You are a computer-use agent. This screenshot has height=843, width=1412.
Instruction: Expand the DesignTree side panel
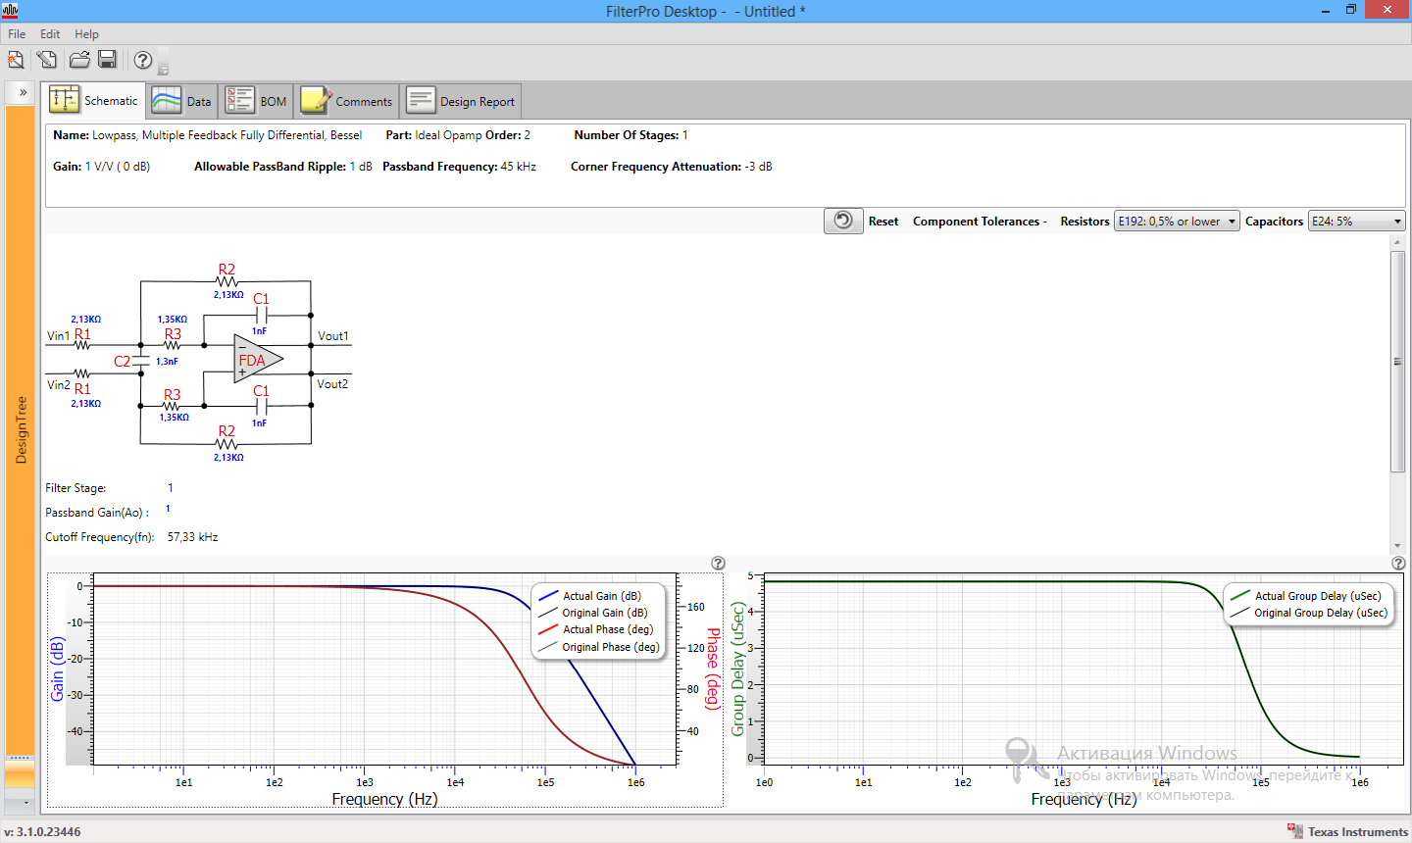[21, 92]
